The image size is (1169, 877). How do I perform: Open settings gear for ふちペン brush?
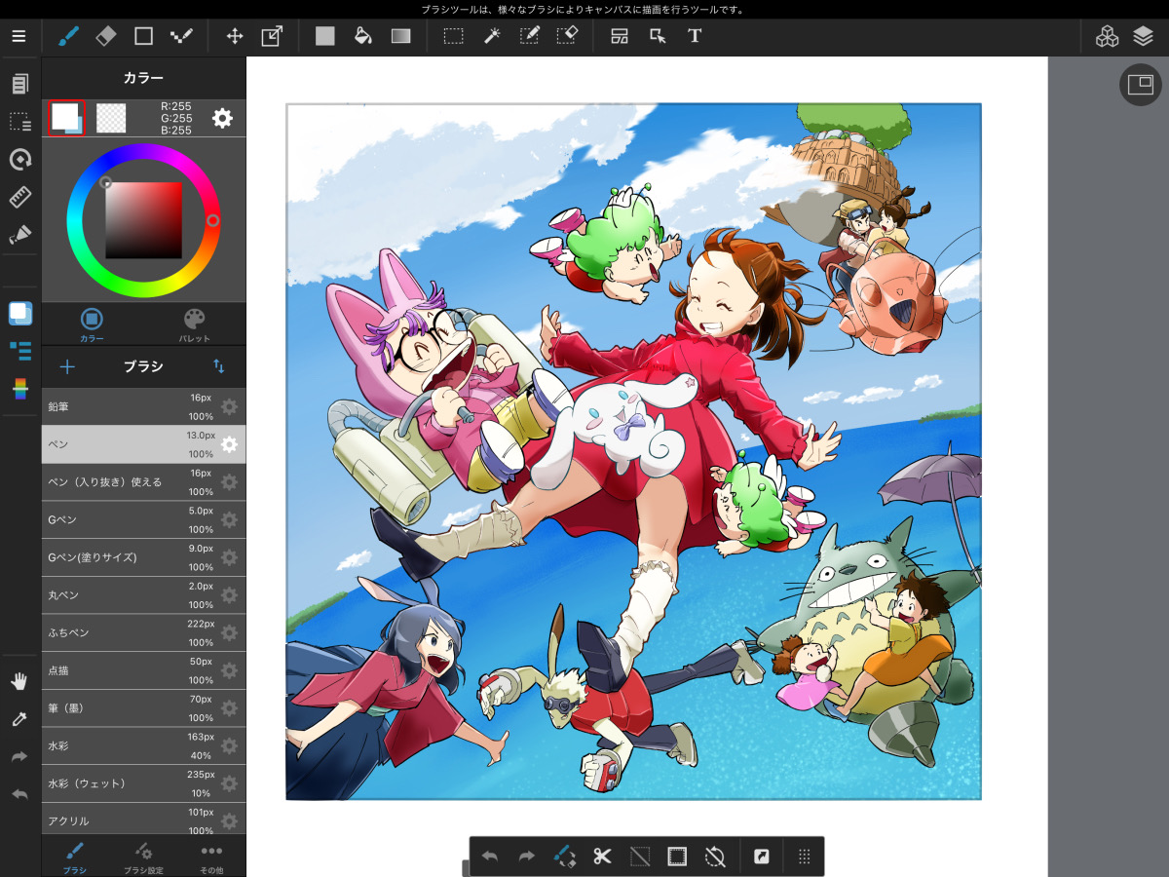click(229, 633)
